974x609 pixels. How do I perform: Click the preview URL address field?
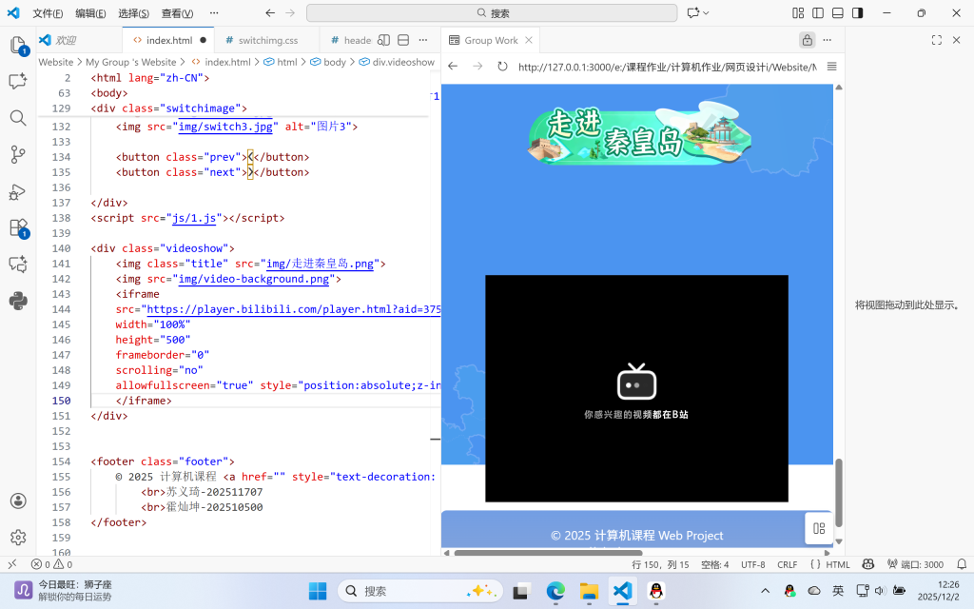666,67
